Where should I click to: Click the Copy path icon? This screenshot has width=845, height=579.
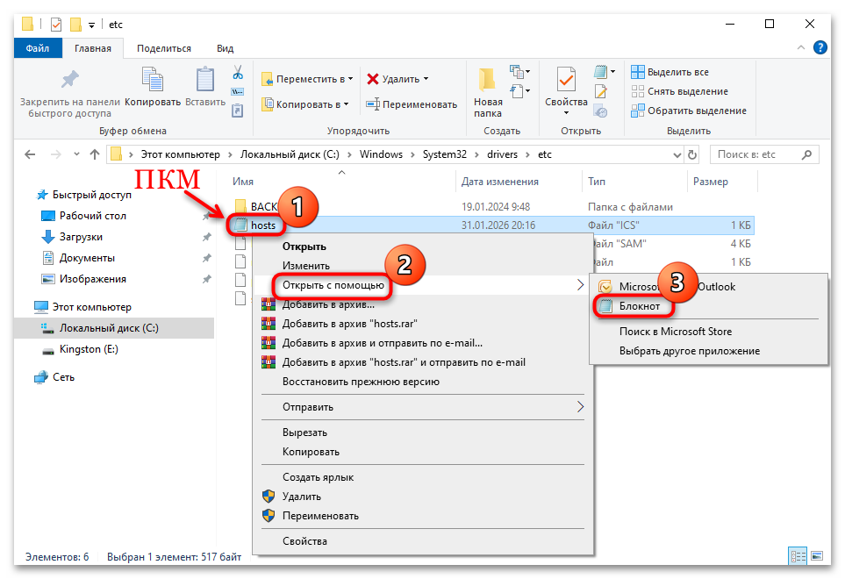click(x=238, y=91)
